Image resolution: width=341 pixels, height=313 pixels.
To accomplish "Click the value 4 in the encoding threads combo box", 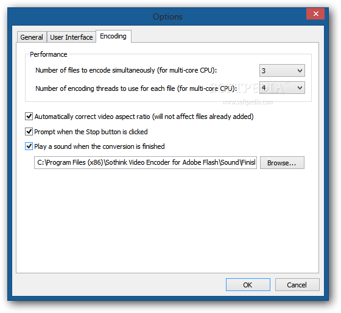I will pos(264,88).
